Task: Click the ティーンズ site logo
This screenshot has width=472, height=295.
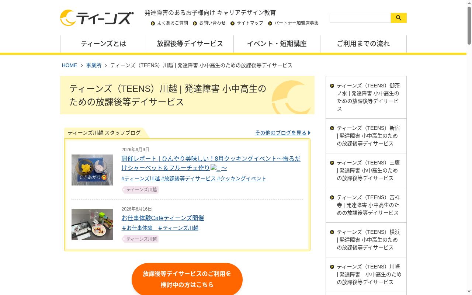Action: pyautogui.click(x=97, y=18)
